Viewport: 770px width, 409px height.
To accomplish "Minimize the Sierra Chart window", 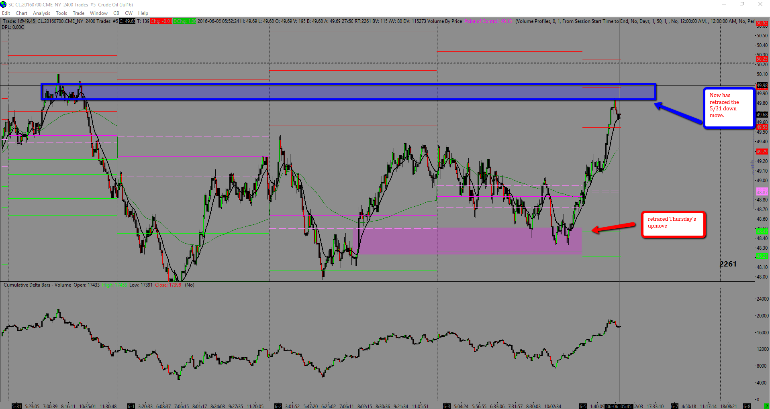I will [724, 4].
